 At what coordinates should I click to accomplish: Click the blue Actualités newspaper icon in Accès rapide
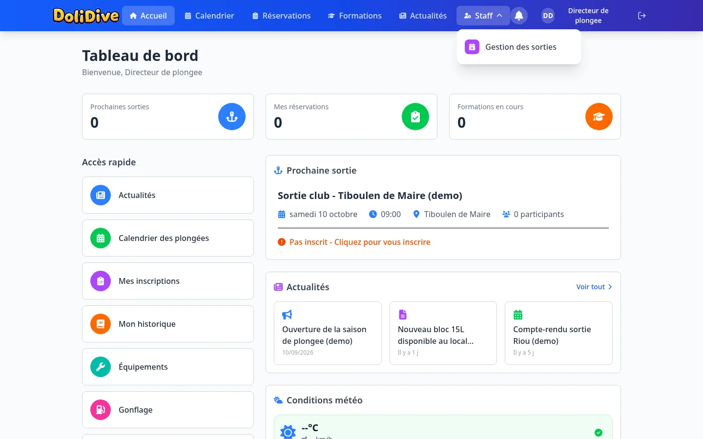[101, 195]
